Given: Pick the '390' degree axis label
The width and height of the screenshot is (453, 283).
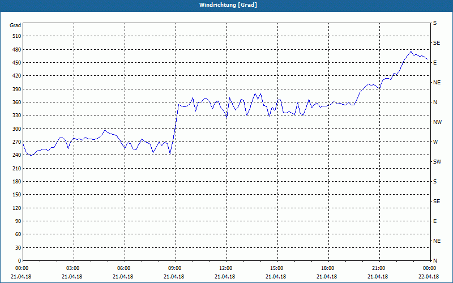Looking at the screenshot, I should [x=17, y=89].
